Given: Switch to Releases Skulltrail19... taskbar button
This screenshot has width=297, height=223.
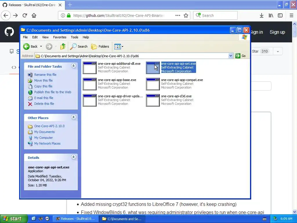Looking at the screenshot, I should (76, 219).
